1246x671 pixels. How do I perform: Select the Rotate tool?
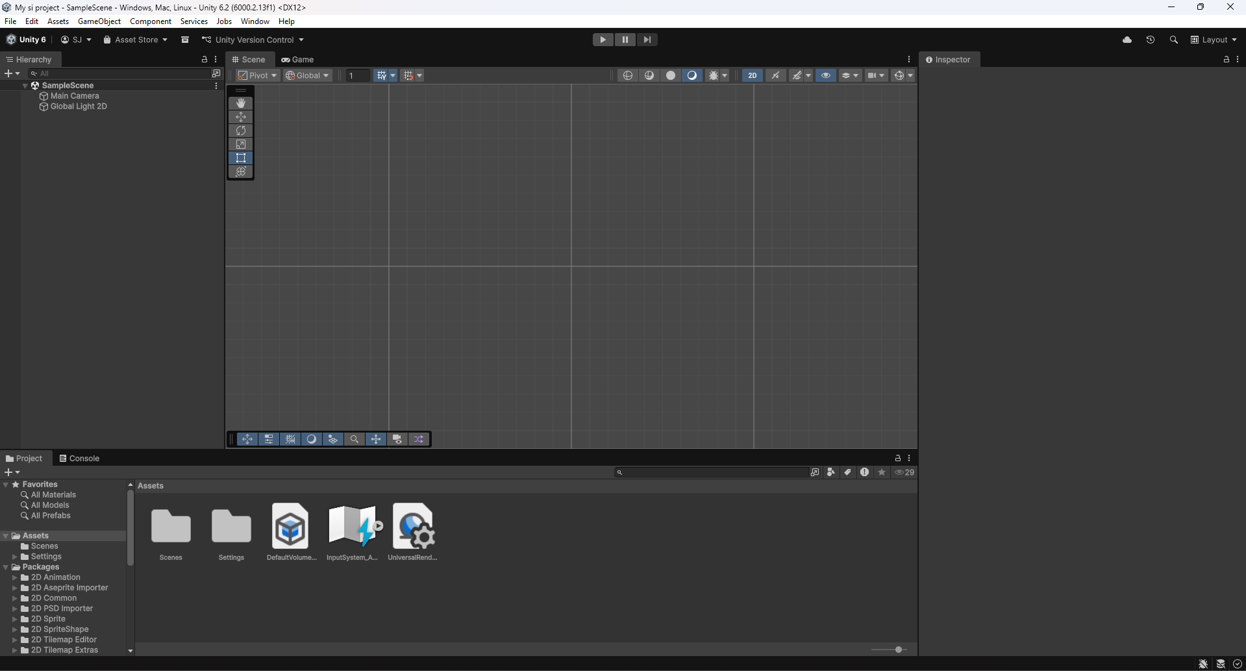(x=241, y=131)
